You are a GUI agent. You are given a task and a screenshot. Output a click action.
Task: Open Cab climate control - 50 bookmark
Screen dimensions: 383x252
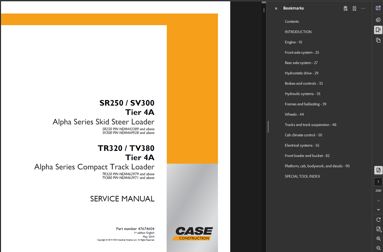coord(303,135)
